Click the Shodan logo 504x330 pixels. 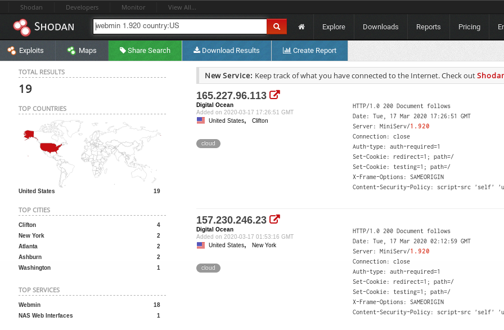pyautogui.click(x=44, y=27)
